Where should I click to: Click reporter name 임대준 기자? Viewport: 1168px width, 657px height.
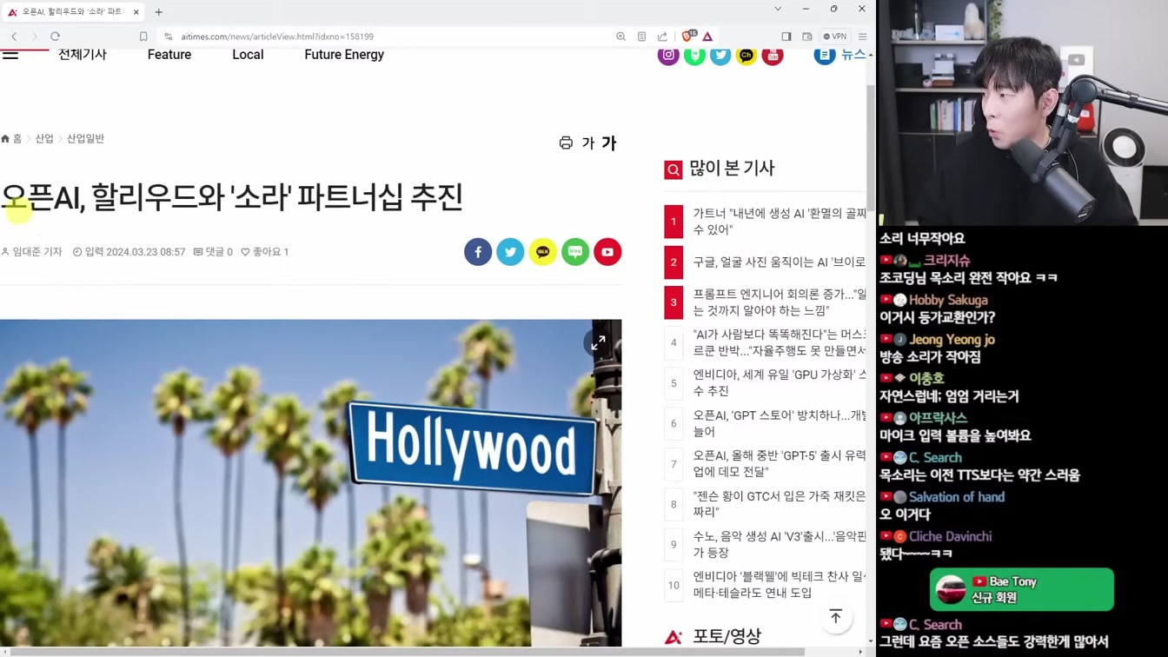coord(32,252)
